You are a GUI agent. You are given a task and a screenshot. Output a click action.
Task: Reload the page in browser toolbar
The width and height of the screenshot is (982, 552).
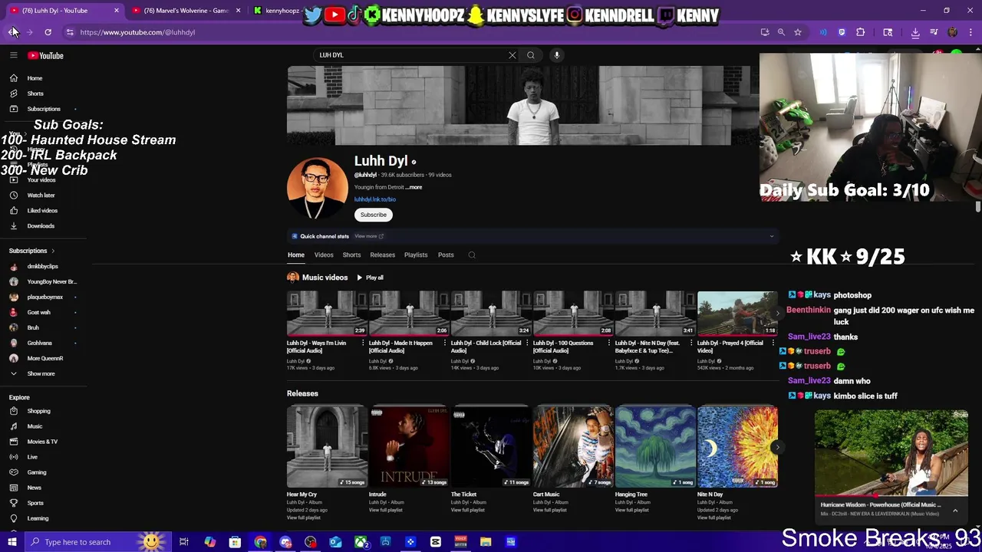click(x=48, y=32)
